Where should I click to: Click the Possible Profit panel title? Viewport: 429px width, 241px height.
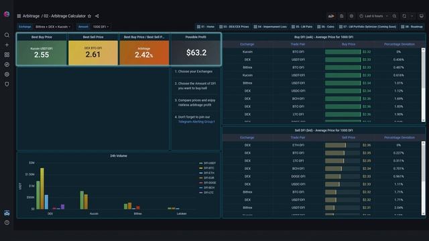point(196,37)
